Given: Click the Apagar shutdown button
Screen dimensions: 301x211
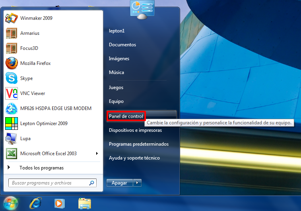Looking at the screenshot, I should click(x=119, y=183).
